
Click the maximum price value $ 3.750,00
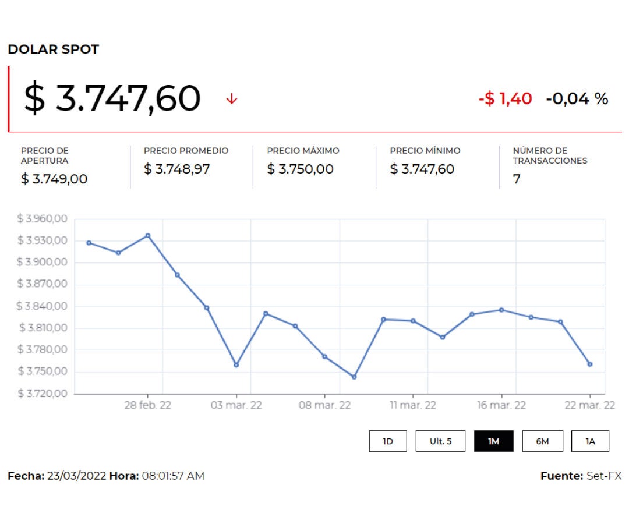point(300,169)
